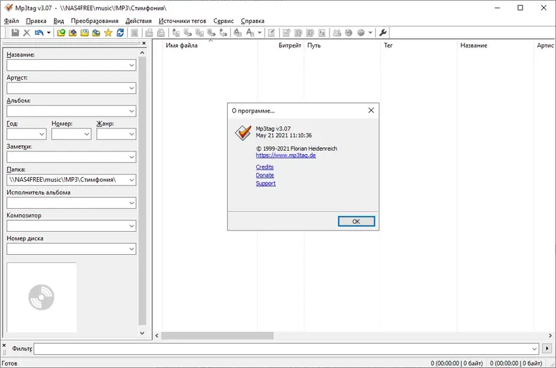Expand the Фильтр history dropdown arrow
The width and height of the screenshot is (556, 368).
(534, 349)
